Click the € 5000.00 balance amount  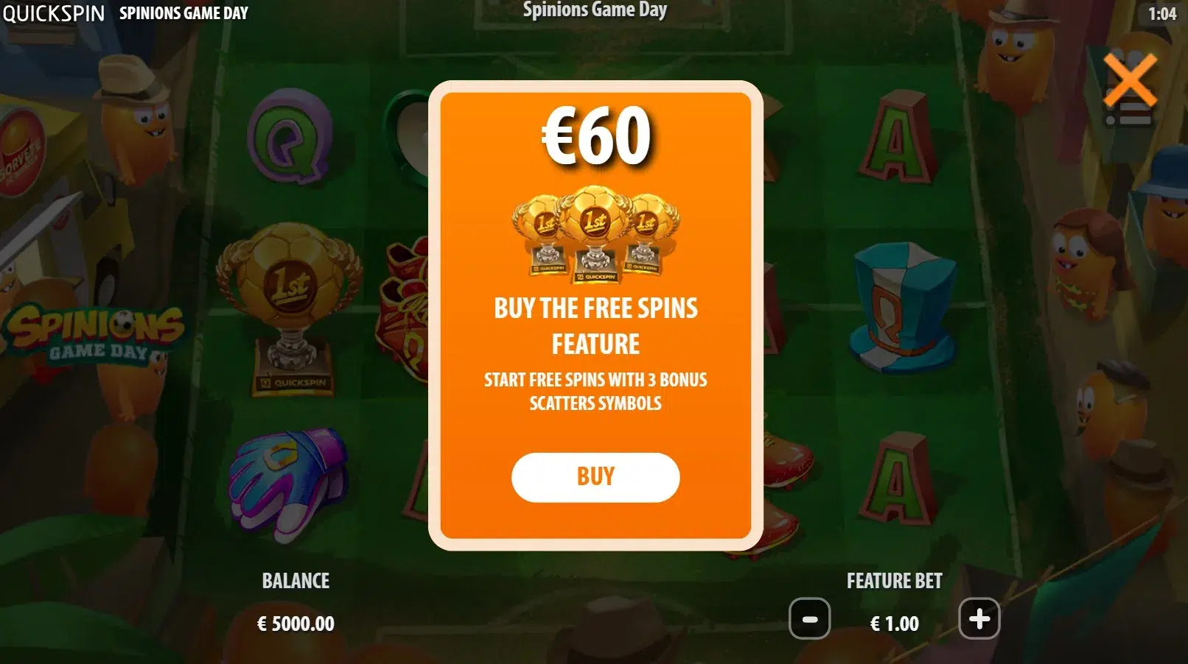tap(296, 624)
